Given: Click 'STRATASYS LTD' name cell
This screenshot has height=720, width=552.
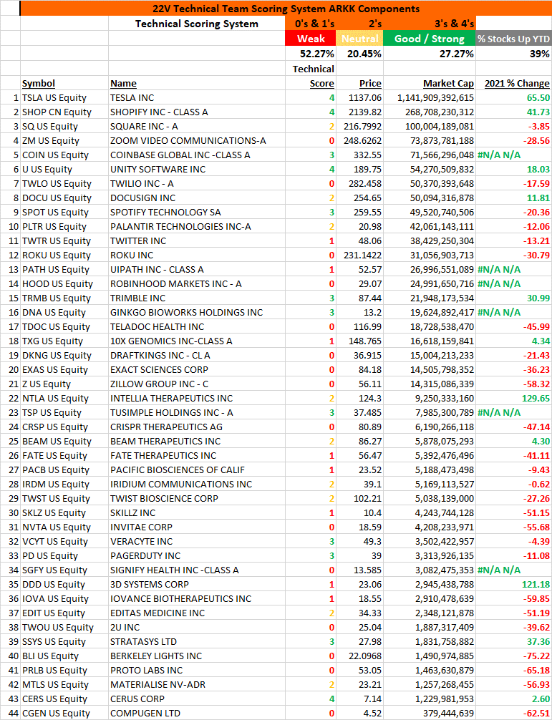Looking at the screenshot, I should click(x=197, y=641).
